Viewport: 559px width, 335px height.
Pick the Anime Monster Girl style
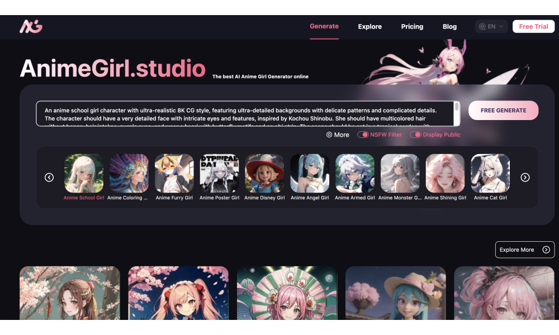click(x=400, y=178)
